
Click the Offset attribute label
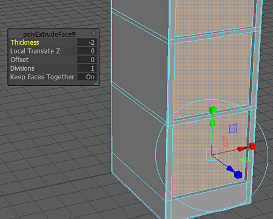pyautogui.click(x=19, y=60)
